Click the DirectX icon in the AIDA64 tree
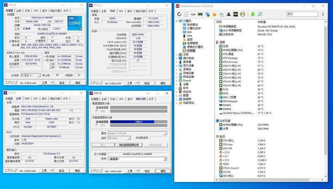 click(x=180, y=80)
